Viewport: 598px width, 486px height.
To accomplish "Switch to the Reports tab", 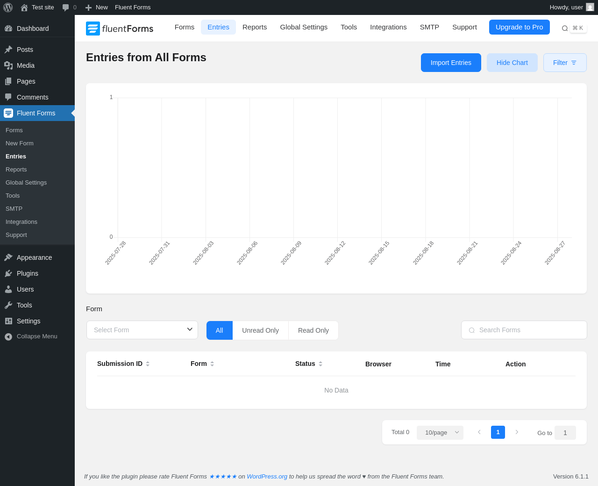I will (255, 27).
